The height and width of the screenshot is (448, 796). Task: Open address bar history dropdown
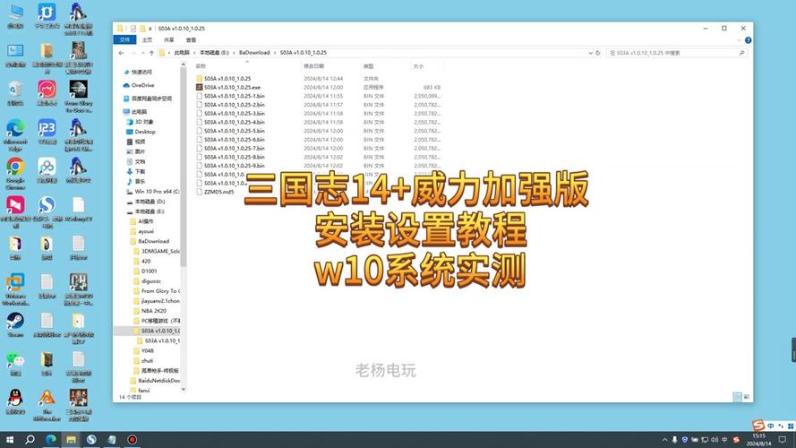(590, 53)
